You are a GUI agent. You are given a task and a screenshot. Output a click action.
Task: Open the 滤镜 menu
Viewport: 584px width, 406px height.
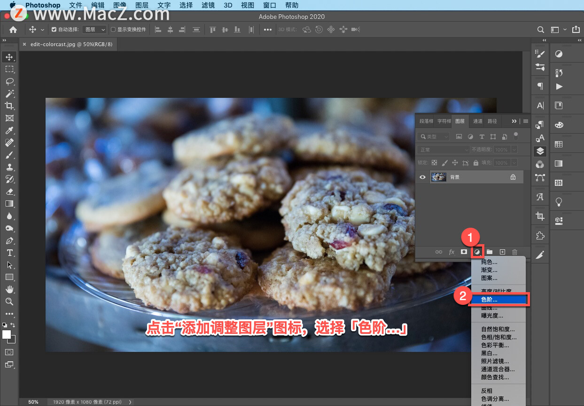click(x=207, y=5)
